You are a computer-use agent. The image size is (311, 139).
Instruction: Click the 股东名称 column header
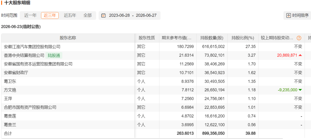coord(68,38)
